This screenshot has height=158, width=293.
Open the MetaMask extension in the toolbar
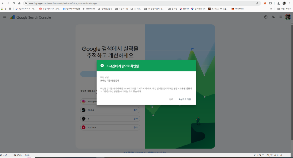(265, 3)
